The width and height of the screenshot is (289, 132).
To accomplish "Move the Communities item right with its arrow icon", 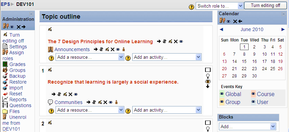I will pyautogui.click(x=88, y=102).
